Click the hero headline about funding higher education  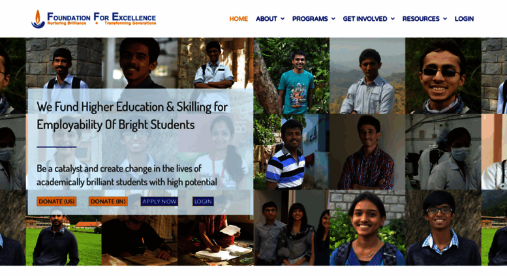132,115
